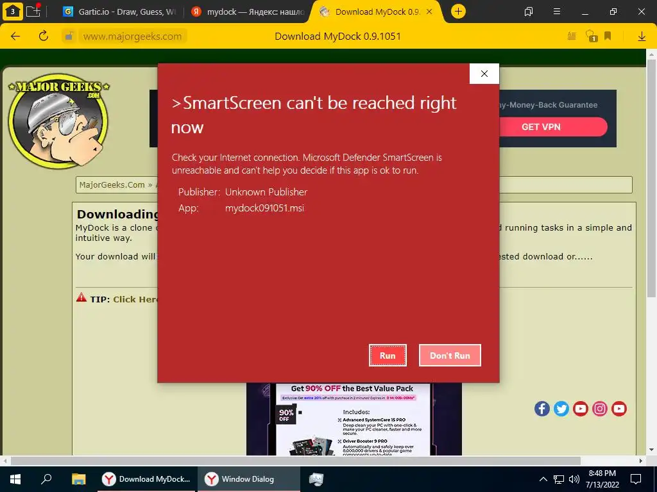The image size is (657, 492).
Task: Open the notification center icon
Action: [x=636, y=479]
